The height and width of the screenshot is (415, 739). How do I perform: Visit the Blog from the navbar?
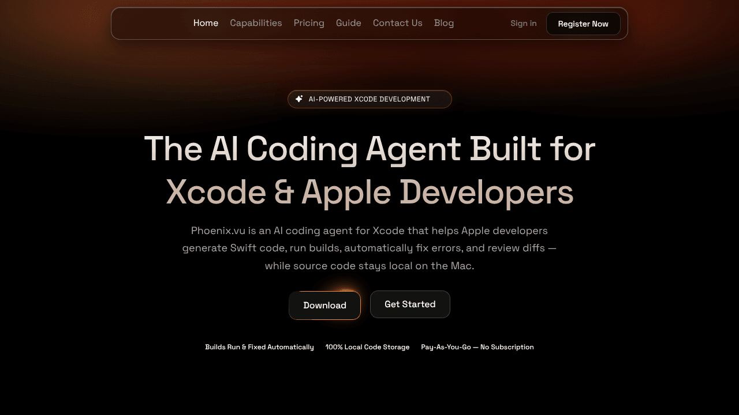[x=444, y=23]
